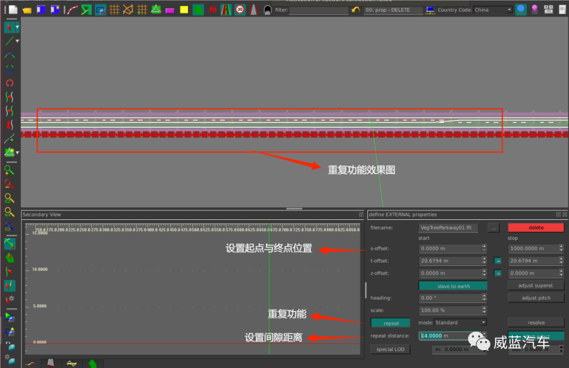Click the gray trapezoid tab icon at bottom
Viewport: 569px width, 368px height.
(51, 363)
